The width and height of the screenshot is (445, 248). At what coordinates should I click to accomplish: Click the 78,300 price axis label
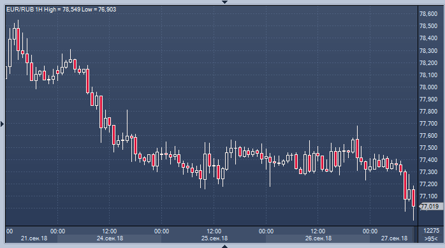[428, 51]
